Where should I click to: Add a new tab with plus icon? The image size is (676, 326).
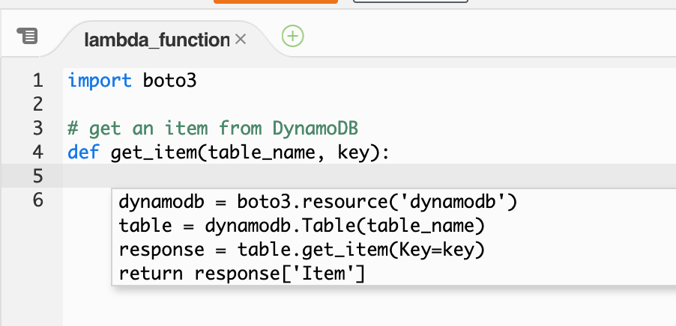(293, 36)
